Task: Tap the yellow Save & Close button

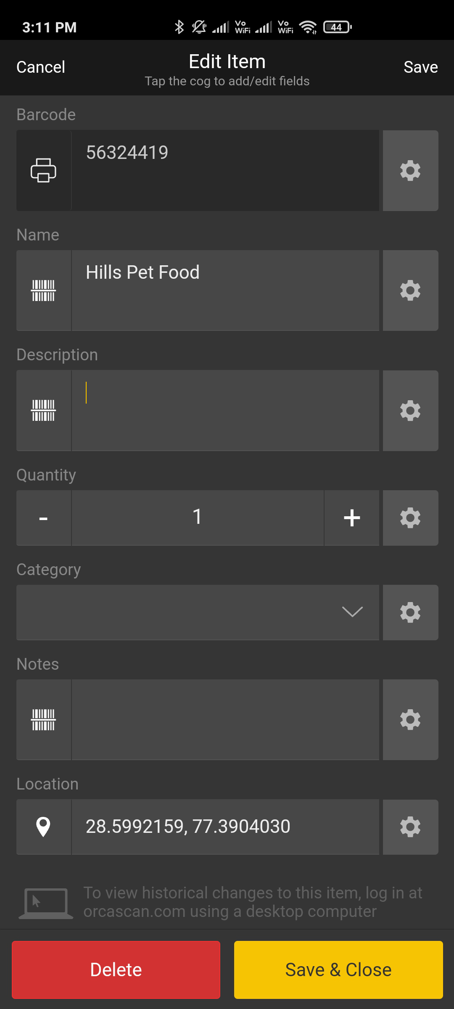Action: [338, 969]
